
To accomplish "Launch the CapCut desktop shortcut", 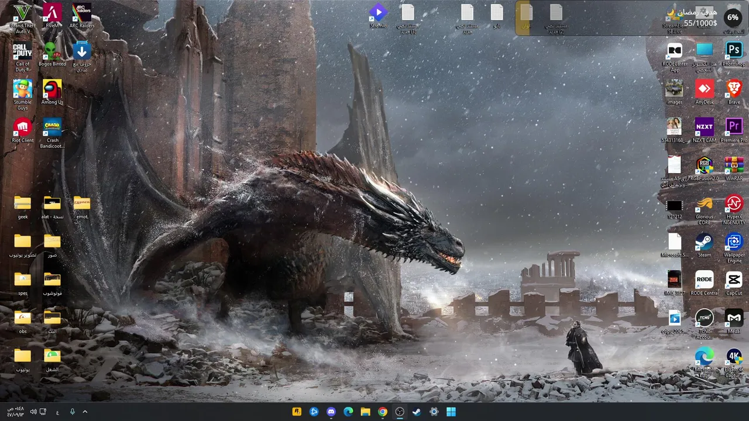I will (734, 284).
